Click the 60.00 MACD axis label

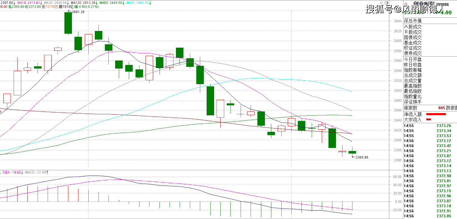[397, 177]
